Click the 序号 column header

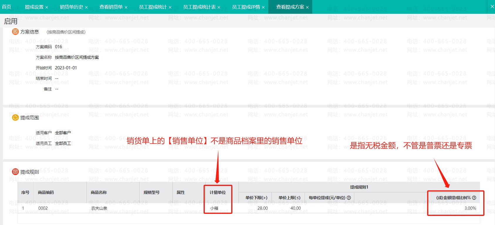(x=25, y=192)
